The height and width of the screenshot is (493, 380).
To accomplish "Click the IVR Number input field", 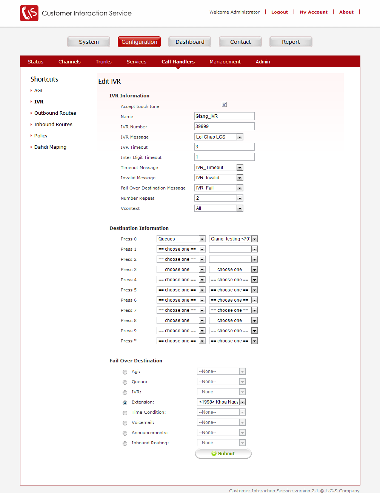I will click(x=225, y=126).
